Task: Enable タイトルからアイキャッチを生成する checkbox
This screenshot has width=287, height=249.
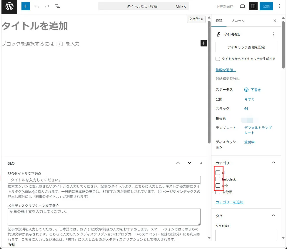Action: pos(218,59)
